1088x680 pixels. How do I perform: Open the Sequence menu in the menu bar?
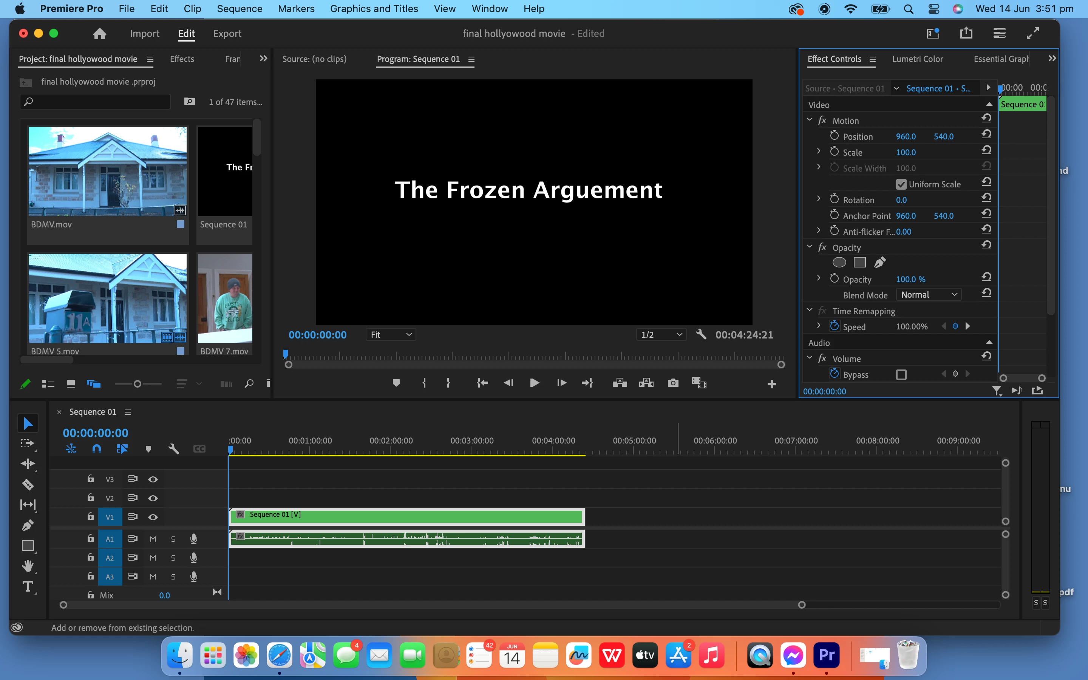(239, 9)
